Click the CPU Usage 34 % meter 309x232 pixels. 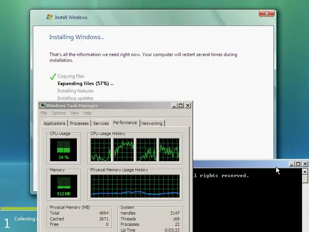[x=63, y=150]
